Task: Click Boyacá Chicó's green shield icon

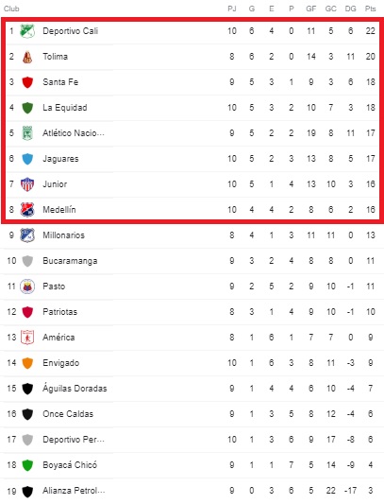Action: click(27, 465)
